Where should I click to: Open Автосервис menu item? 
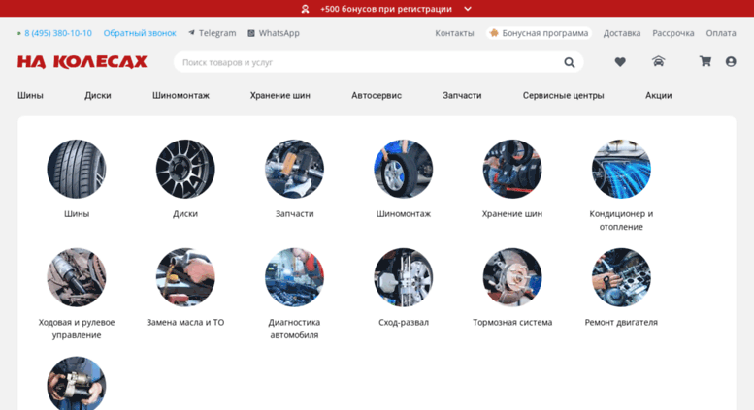(377, 95)
